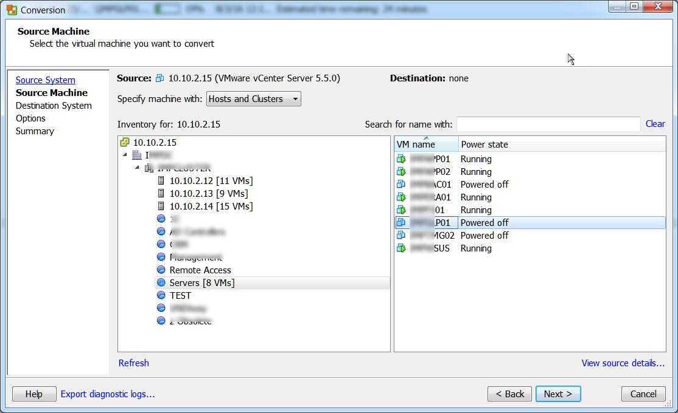Open the Hosts and Clusters dropdown
The image size is (678, 413).
(x=253, y=99)
